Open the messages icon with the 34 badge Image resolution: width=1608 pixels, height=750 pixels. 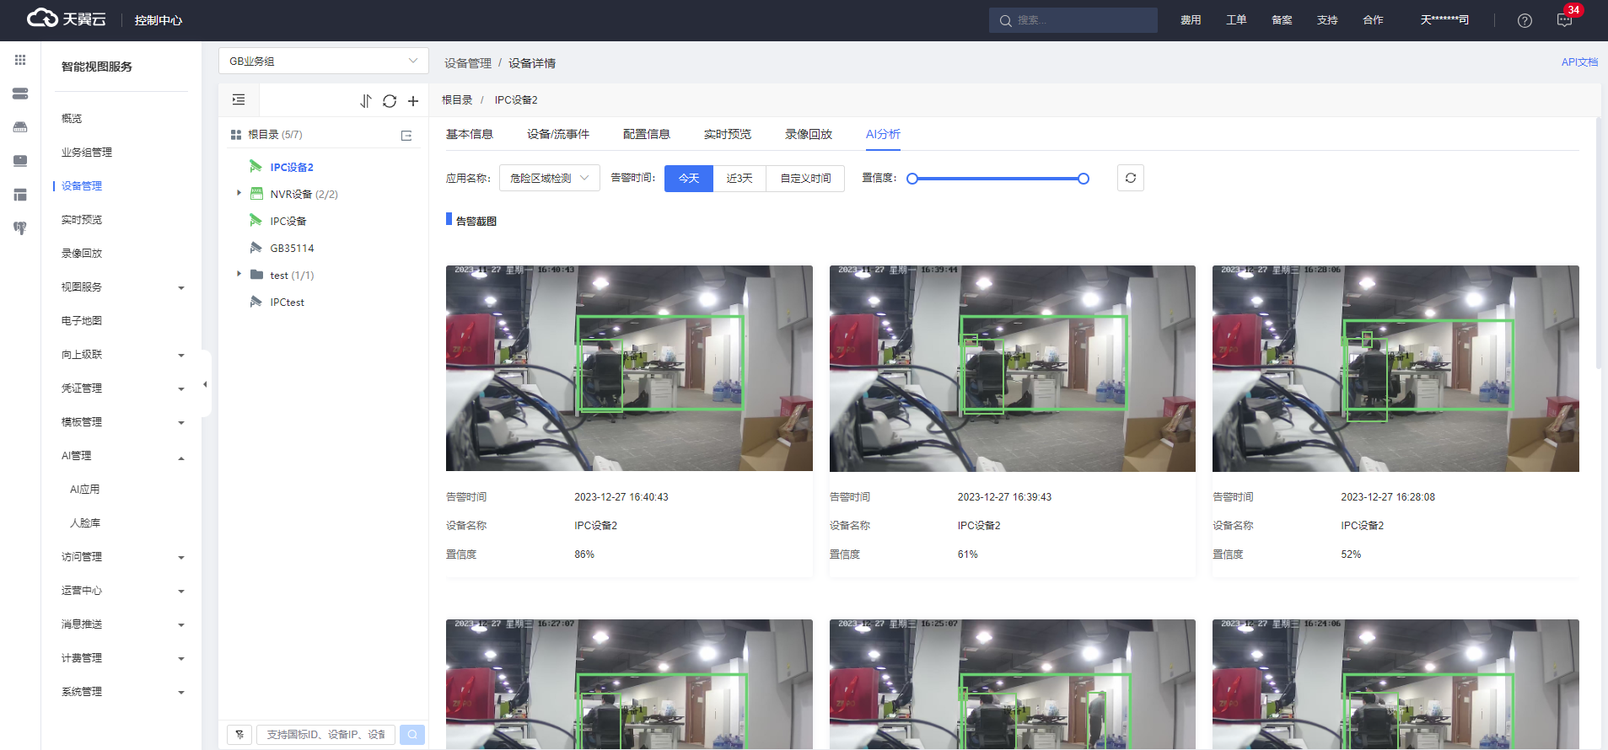click(1565, 20)
